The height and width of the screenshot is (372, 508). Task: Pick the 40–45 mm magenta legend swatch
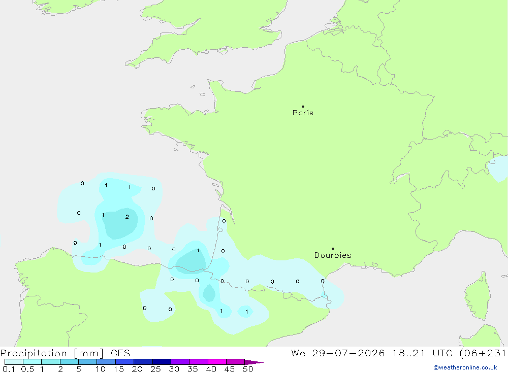[x=217, y=362]
